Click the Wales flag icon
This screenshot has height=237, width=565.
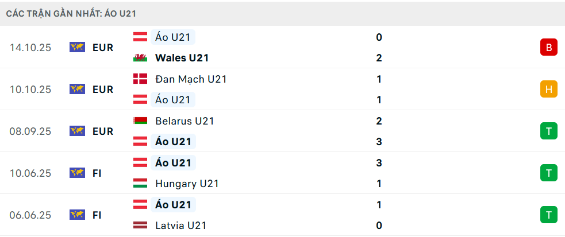140,58
